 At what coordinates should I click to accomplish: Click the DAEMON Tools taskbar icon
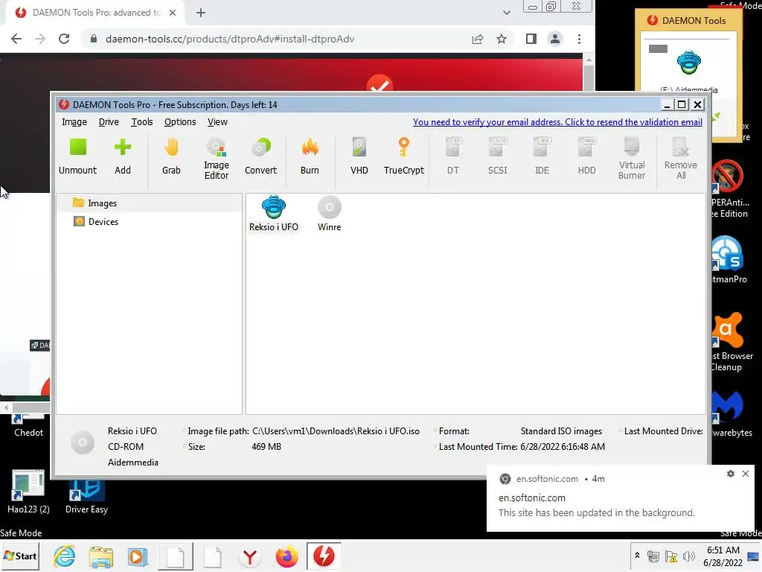pyautogui.click(x=324, y=556)
